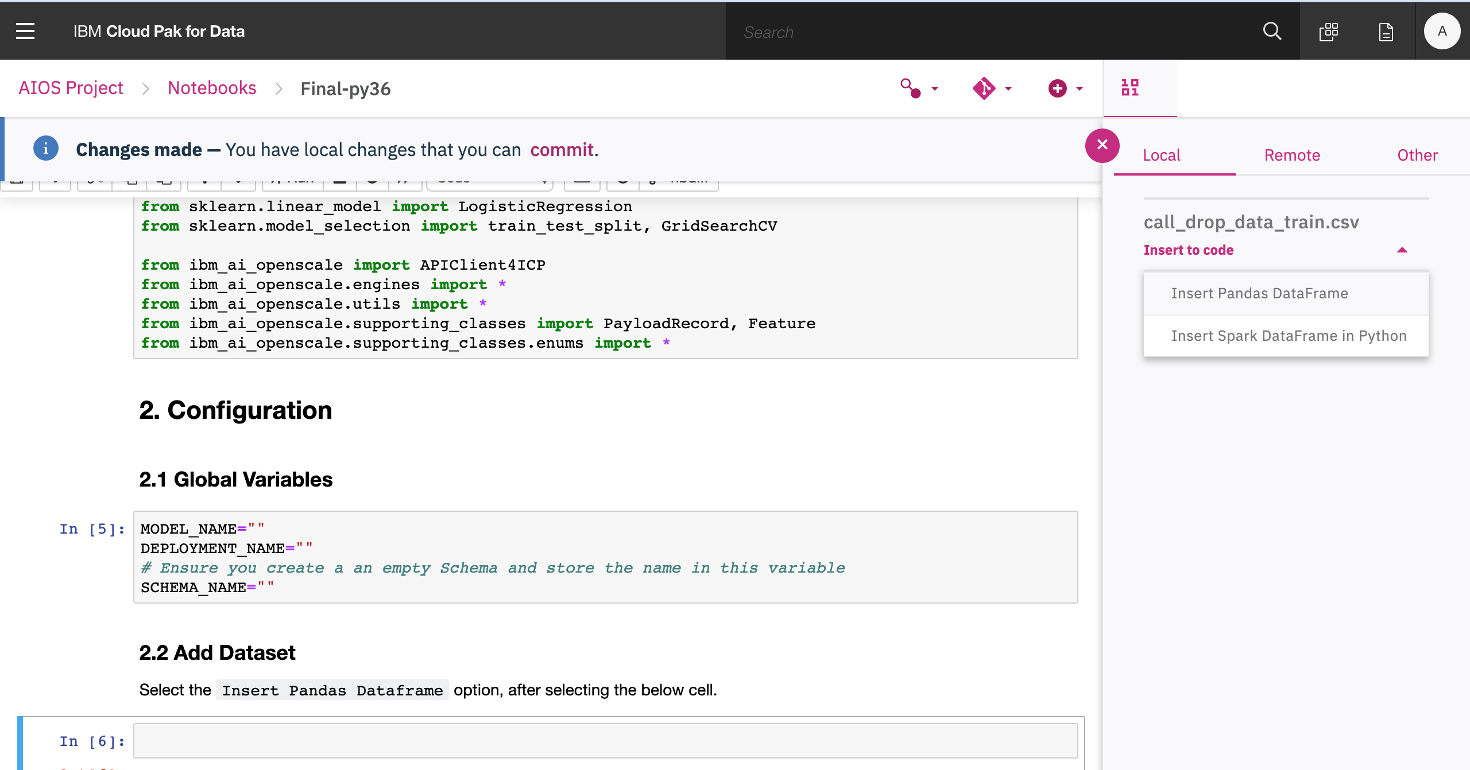Open the hamburger navigation menu

pyautogui.click(x=25, y=31)
